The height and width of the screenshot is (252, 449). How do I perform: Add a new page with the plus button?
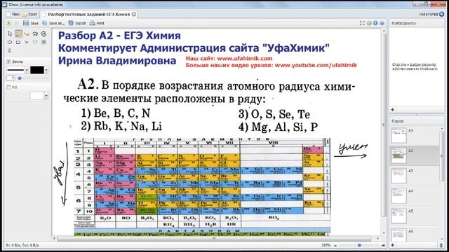pyautogui.click(x=393, y=245)
